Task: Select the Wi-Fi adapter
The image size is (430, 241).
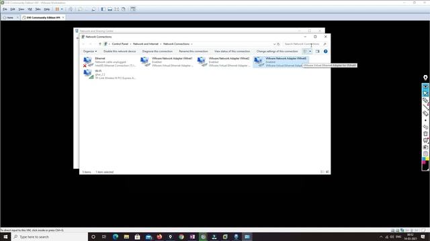Action: coord(110,74)
